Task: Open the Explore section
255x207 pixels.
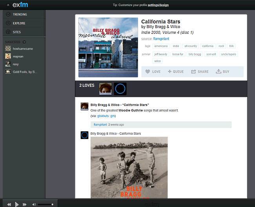Action: [24, 23]
